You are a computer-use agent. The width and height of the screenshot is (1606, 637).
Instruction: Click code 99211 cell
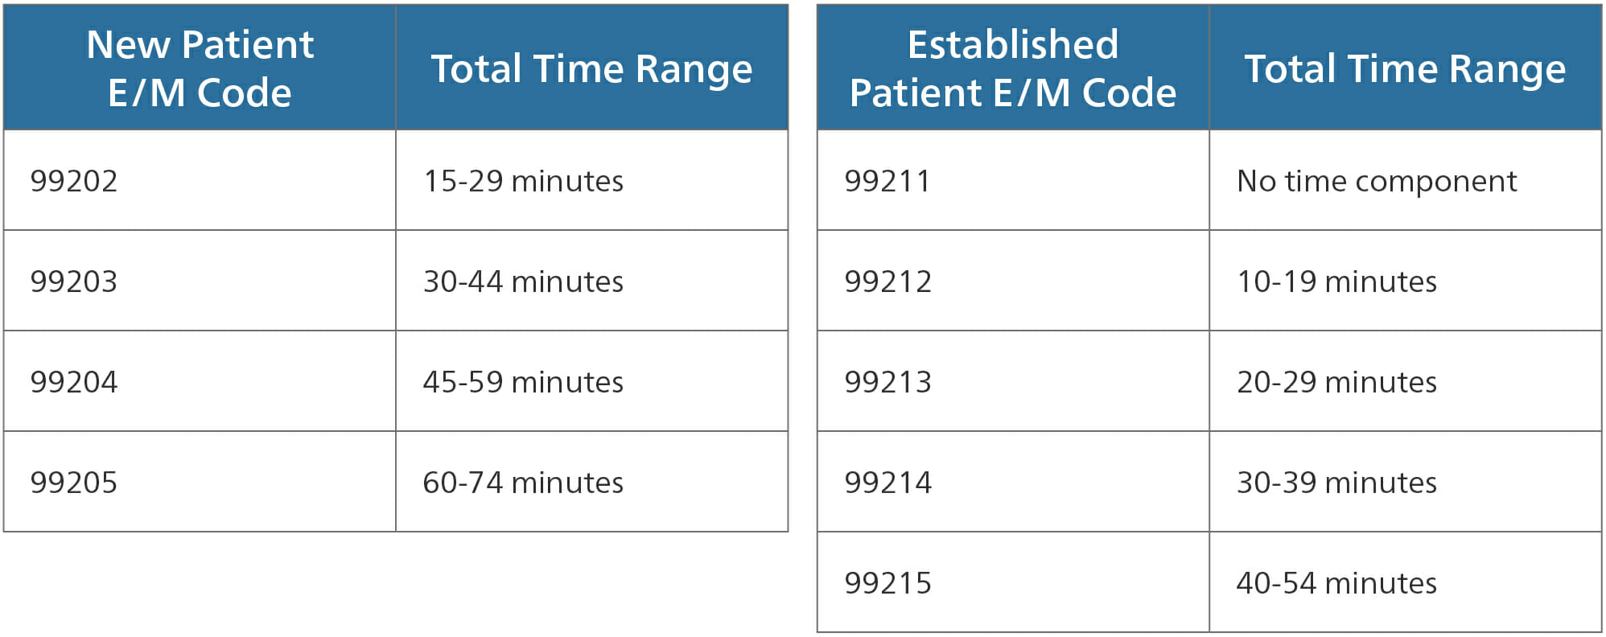point(887,181)
